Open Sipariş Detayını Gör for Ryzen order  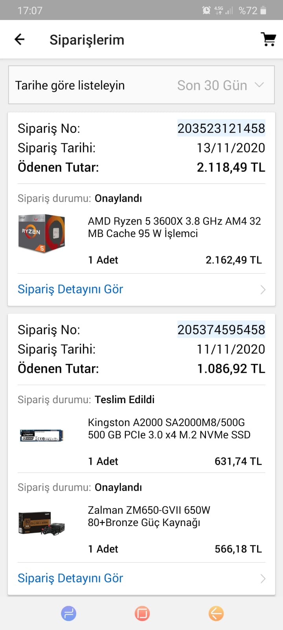[x=71, y=289]
